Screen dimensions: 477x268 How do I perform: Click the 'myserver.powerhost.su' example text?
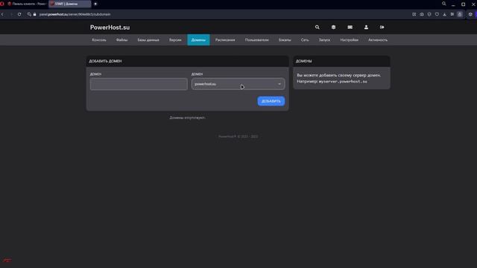point(343,81)
